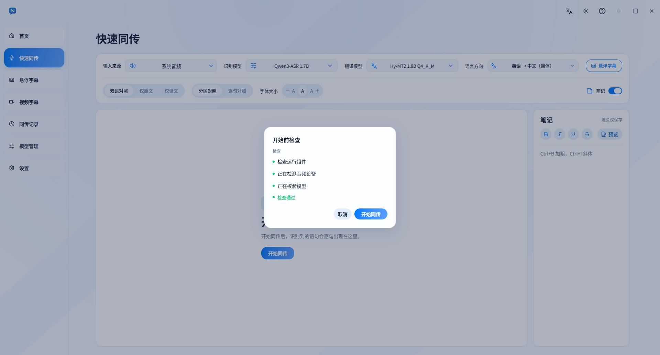This screenshot has height=355, width=660.
Task: Click the 开始同传 button behind dialog
Action: pos(278,253)
